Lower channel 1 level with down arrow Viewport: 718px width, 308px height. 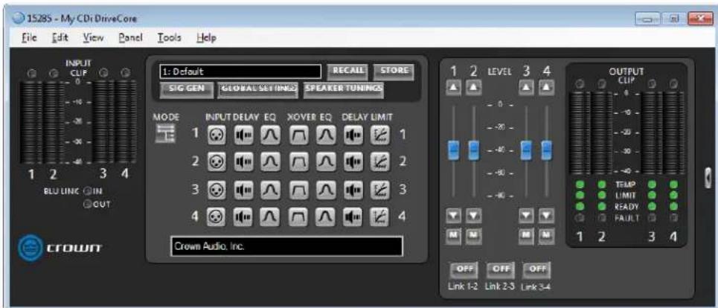click(x=453, y=215)
